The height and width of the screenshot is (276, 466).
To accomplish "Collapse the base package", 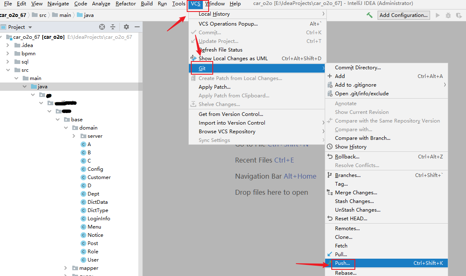I will click(x=58, y=119).
